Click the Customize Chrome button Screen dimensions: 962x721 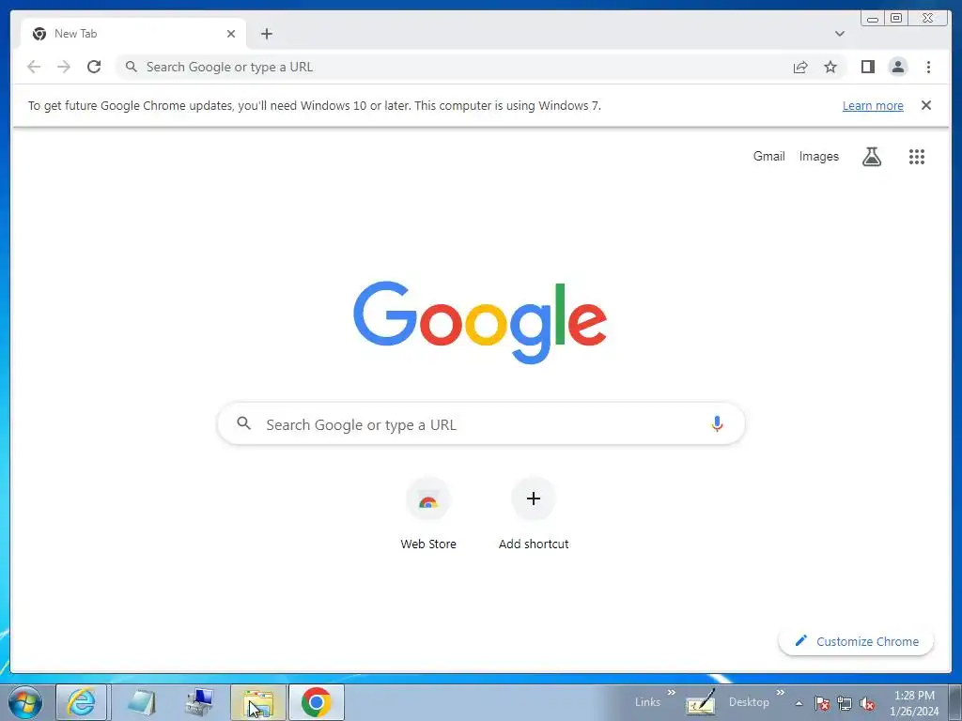point(857,641)
